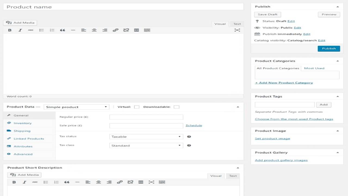Insert Read More tag in main editor

(x=136, y=30)
